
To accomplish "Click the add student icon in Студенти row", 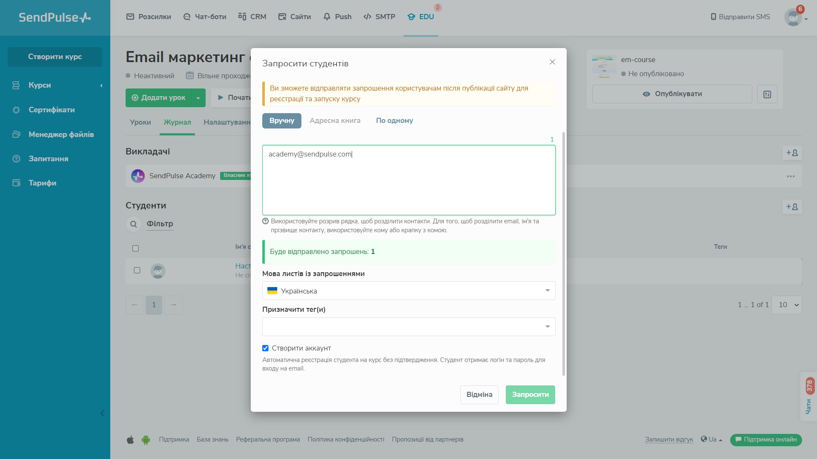I will pos(792,207).
